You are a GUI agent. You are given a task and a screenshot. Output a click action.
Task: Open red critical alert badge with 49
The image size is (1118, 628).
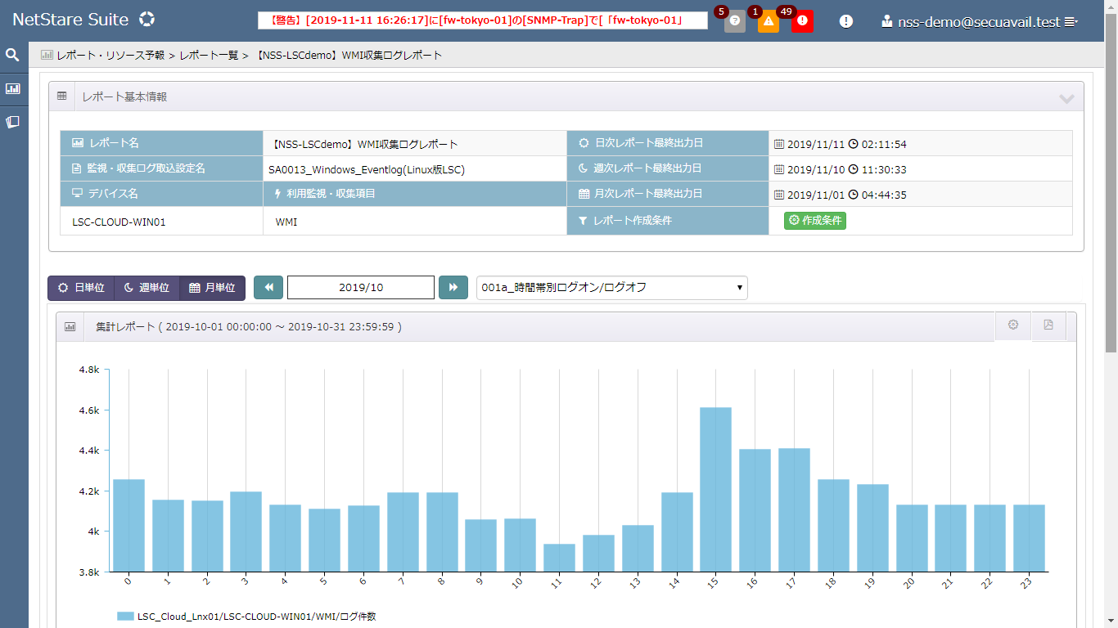pos(803,21)
